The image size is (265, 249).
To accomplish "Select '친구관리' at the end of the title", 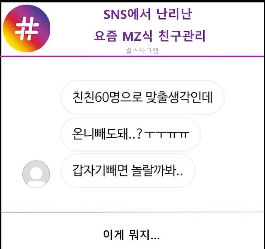I will click(182, 36).
